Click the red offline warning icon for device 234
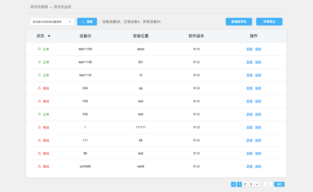Screen dimensions: 313x192 point(40,88)
